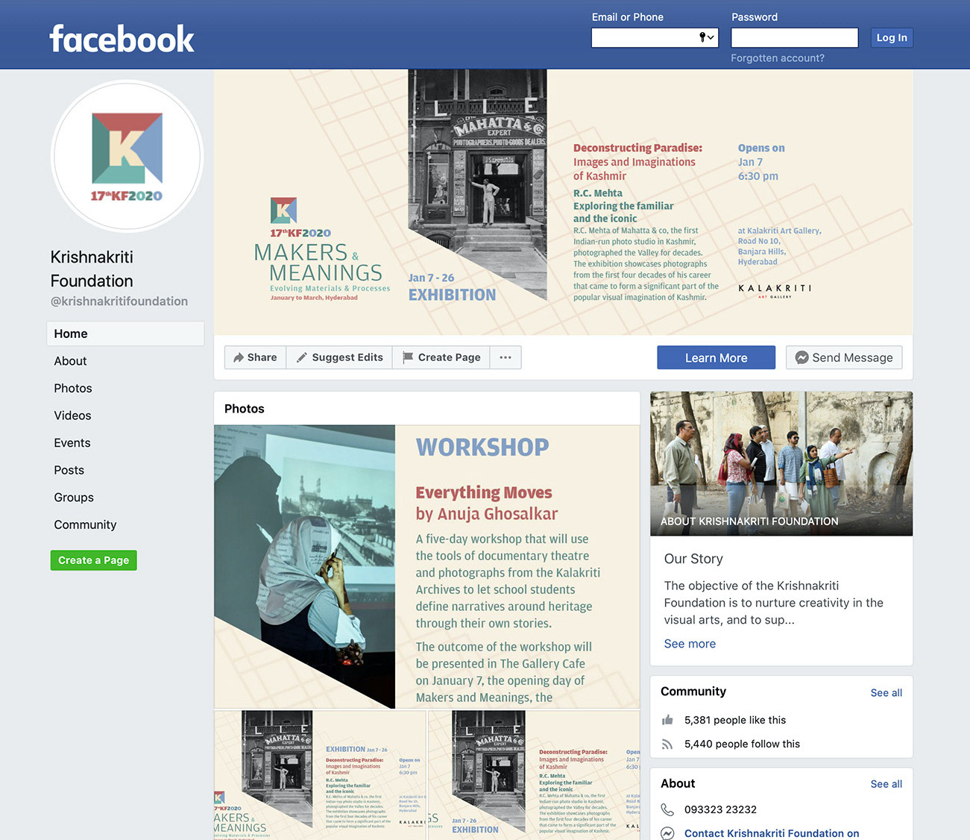The height and width of the screenshot is (840, 970).
Task: Click the Share arrow icon
Action: pos(239,358)
